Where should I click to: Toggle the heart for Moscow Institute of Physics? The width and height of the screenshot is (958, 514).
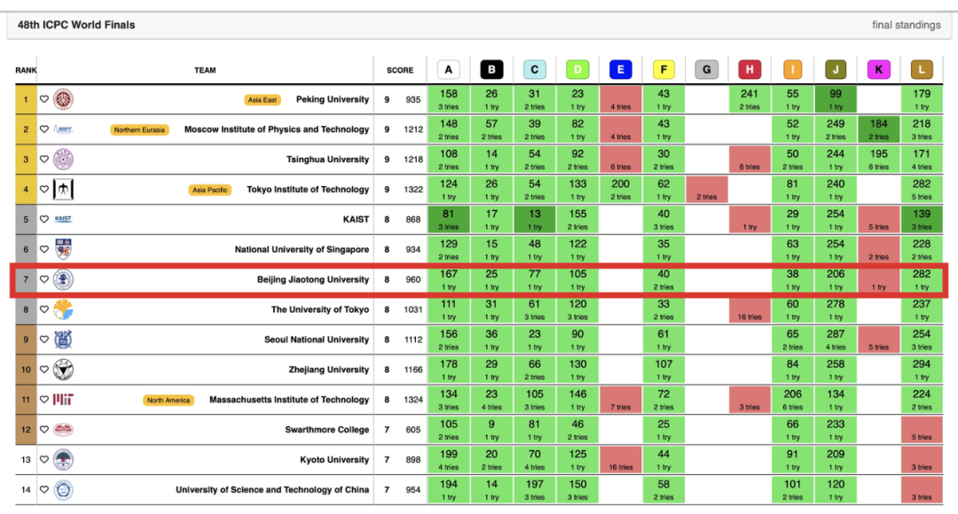click(44, 129)
